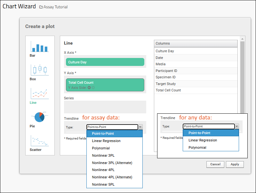Click the Cancel button
The height and width of the screenshot is (193, 256).
215,164
